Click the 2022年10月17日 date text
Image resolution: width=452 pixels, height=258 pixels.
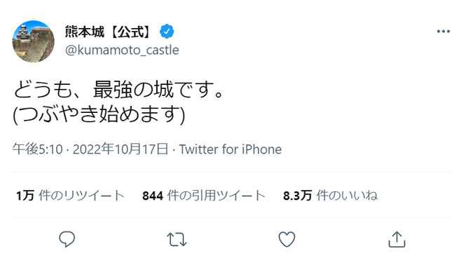coord(121,149)
